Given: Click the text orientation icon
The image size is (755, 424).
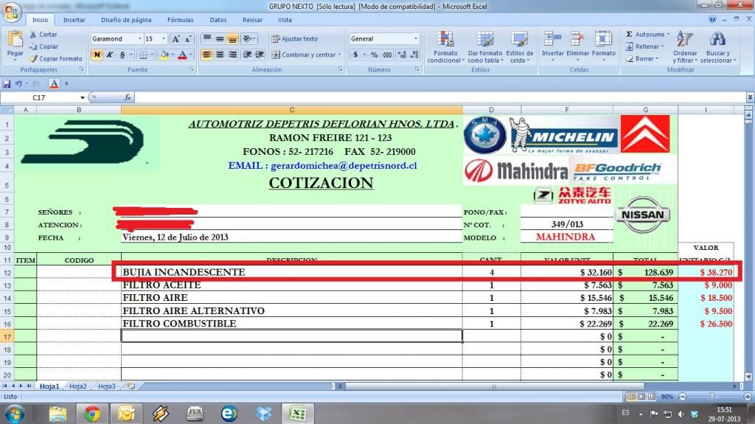Looking at the screenshot, I should coord(248,38).
